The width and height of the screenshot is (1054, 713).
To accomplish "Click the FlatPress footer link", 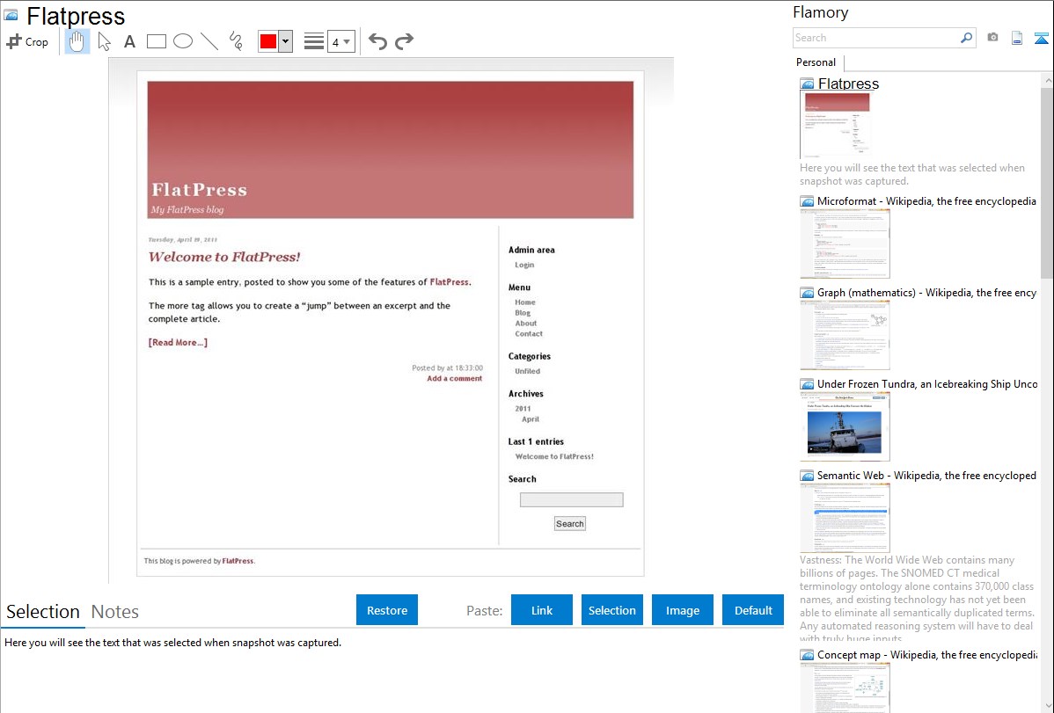I will (x=238, y=560).
